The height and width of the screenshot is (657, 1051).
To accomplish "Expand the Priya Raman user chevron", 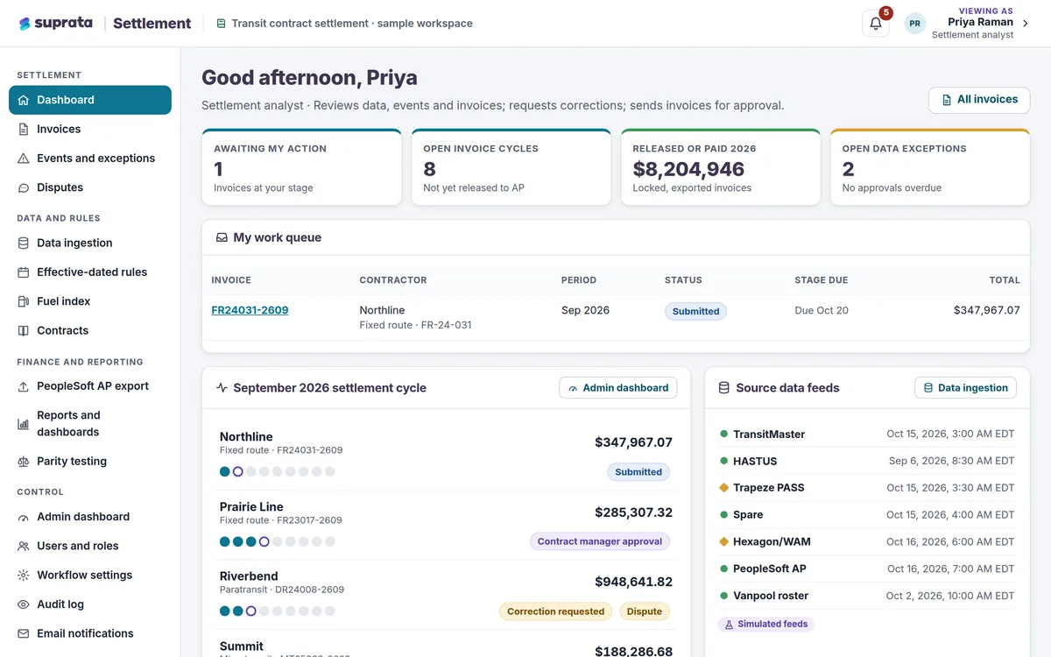I will point(1026,24).
